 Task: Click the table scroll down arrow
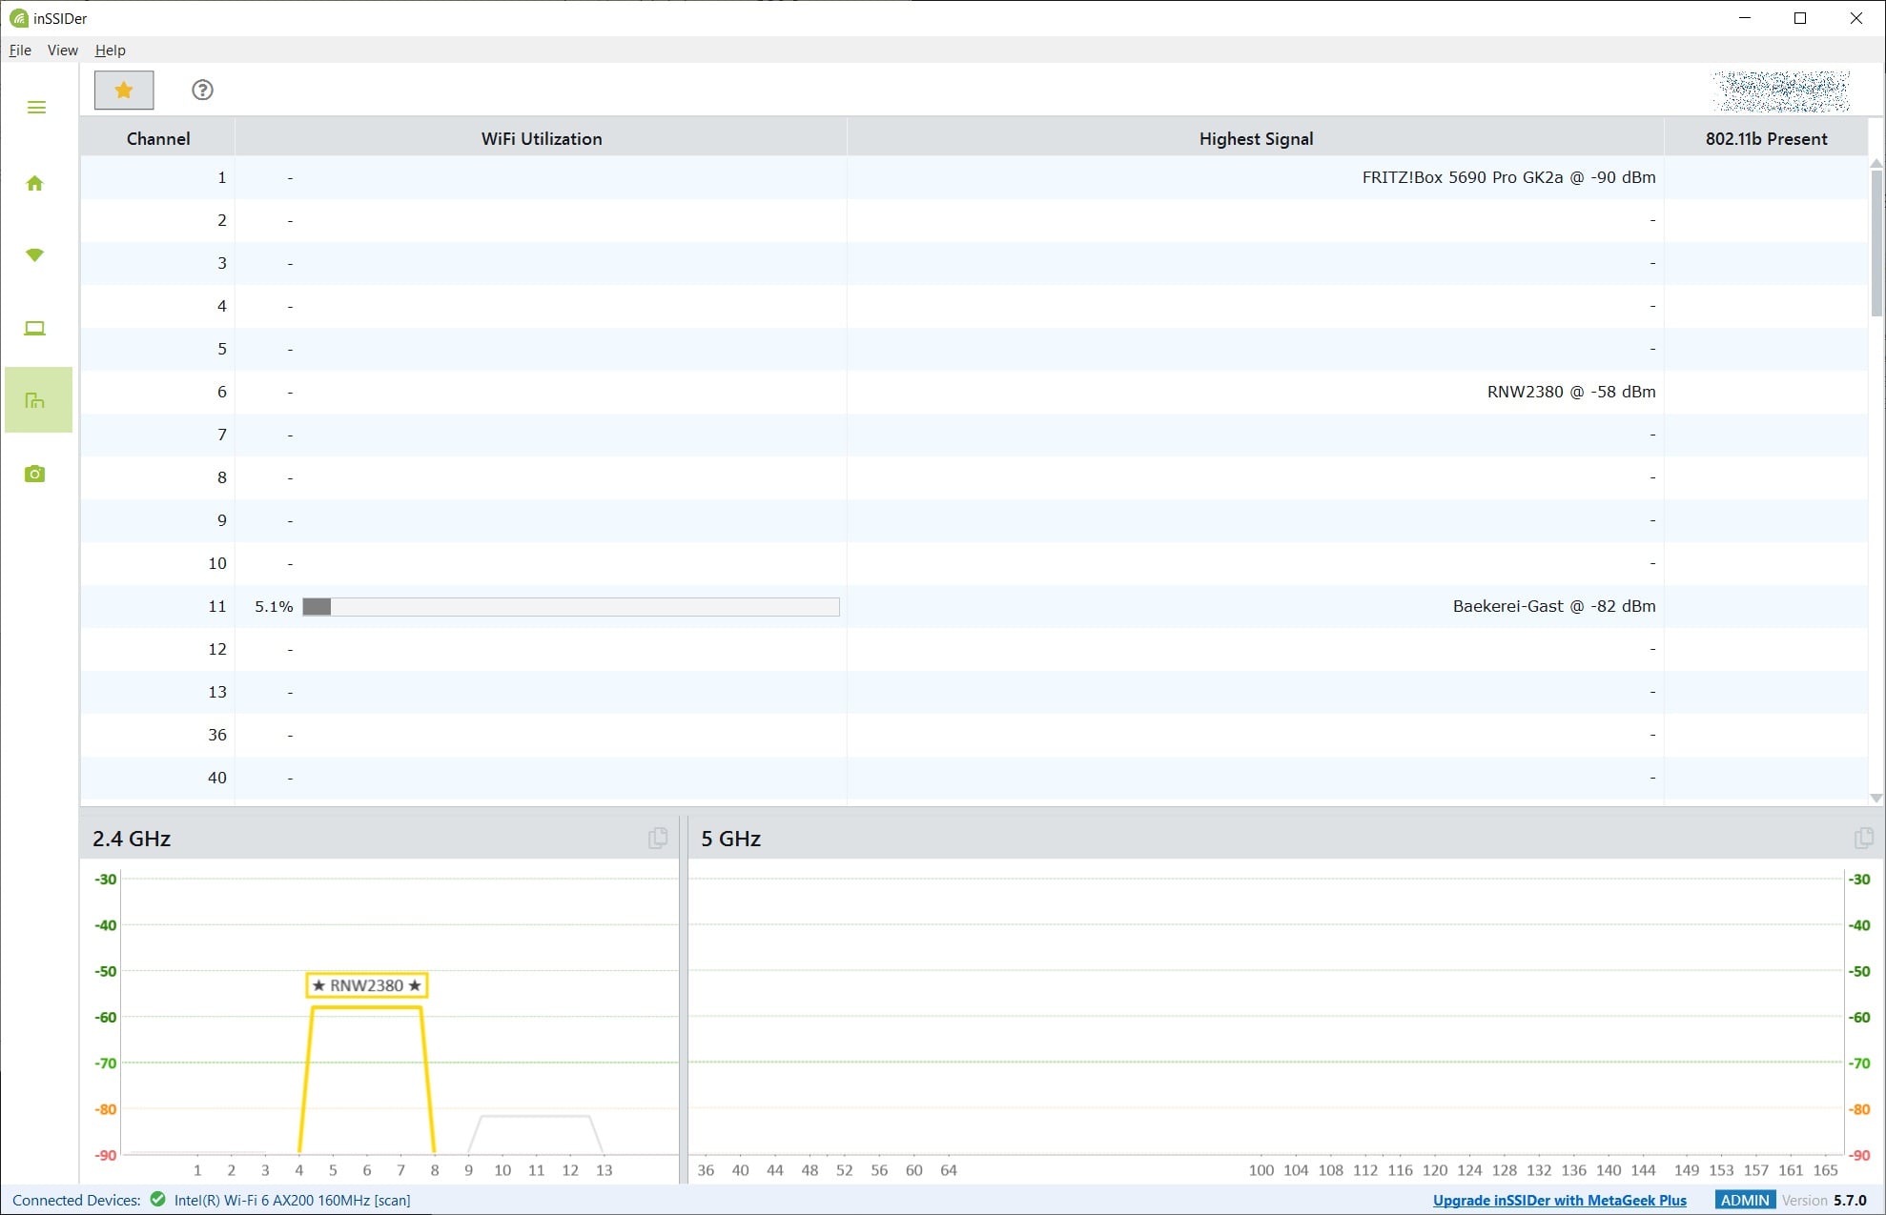1876,798
